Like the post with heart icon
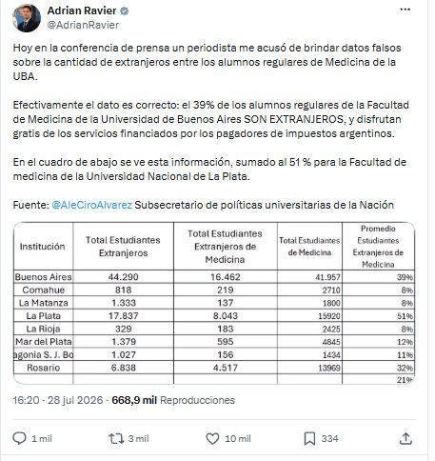Screen dimensions: 435x461 [212, 438]
